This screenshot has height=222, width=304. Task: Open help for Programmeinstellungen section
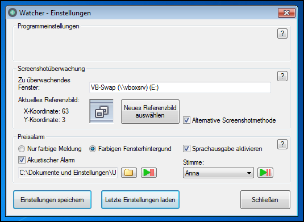point(282,33)
